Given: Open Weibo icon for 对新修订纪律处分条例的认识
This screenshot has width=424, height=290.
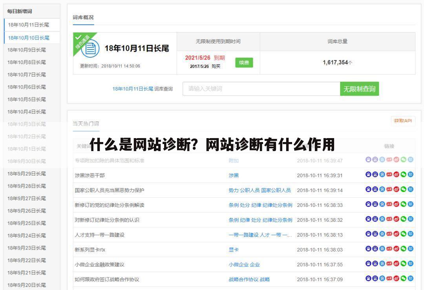Looking at the screenshot, I should (397, 219).
